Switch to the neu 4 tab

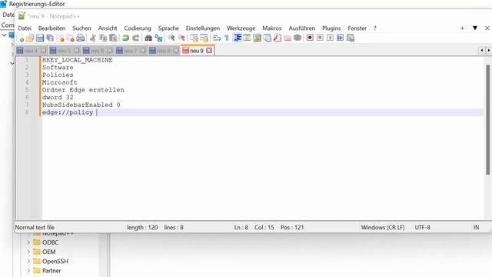(31, 51)
